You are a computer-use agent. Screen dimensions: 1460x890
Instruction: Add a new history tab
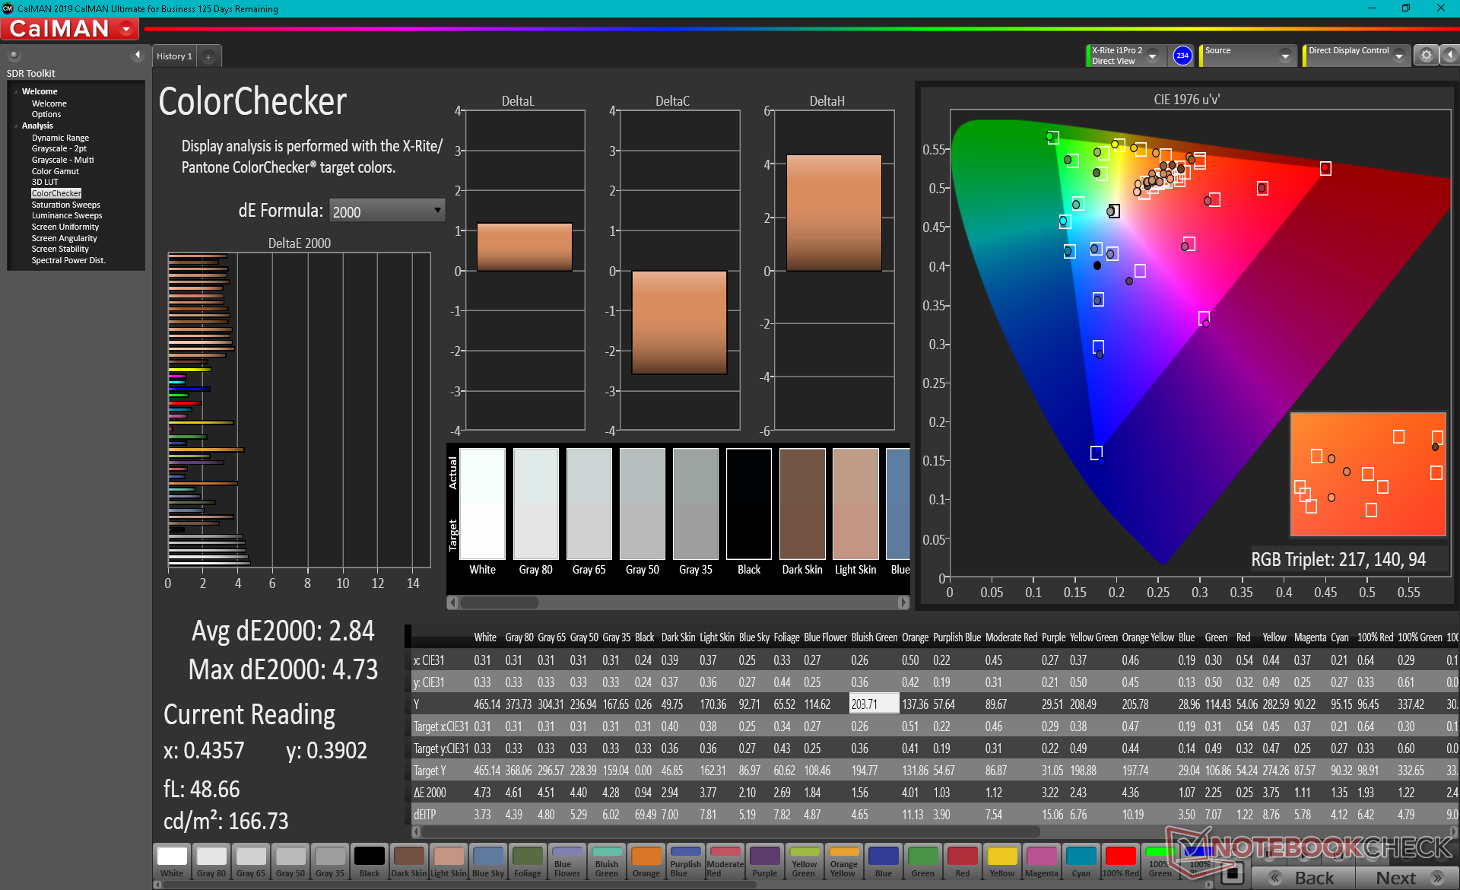(208, 57)
